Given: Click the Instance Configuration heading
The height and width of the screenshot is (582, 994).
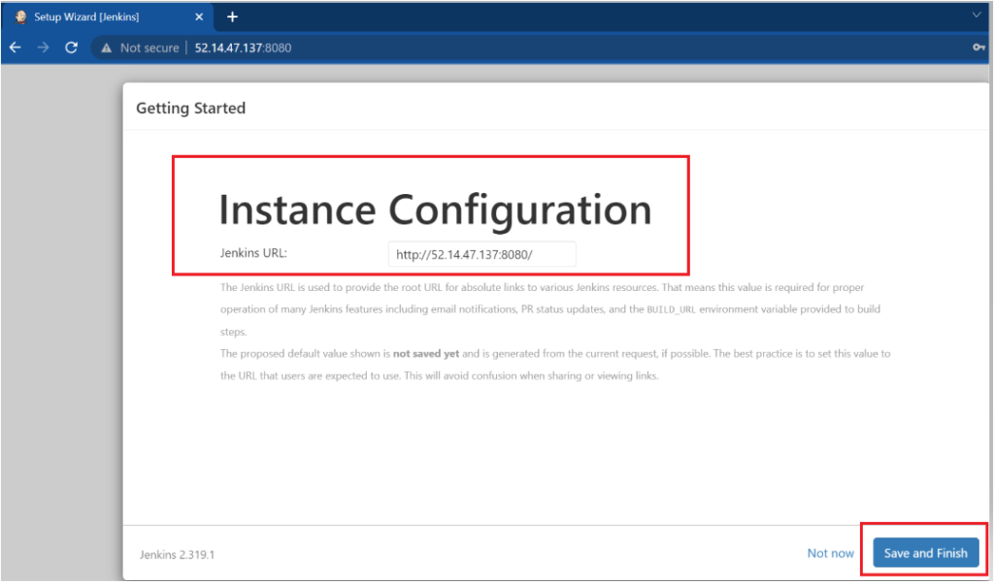Looking at the screenshot, I should click(436, 209).
